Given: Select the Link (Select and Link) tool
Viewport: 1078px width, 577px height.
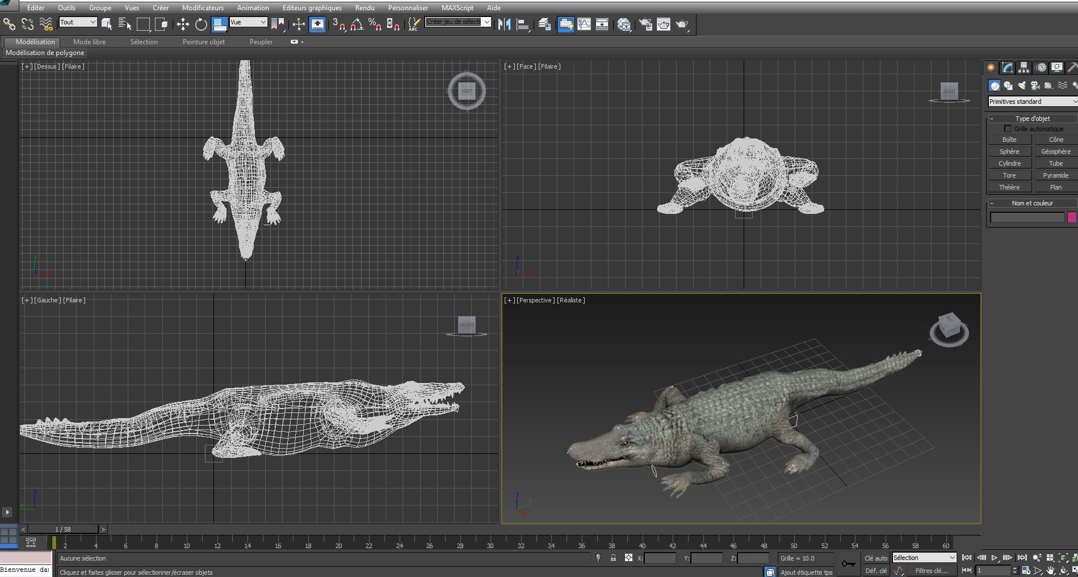Looking at the screenshot, I should pyautogui.click(x=9, y=24).
